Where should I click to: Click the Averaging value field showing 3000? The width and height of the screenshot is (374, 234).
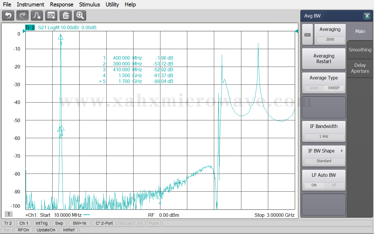(330, 39)
